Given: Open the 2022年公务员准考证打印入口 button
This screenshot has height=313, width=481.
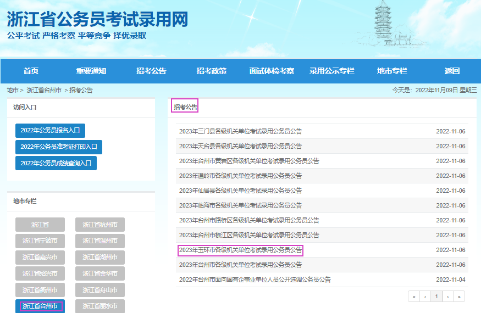Looking at the screenshot, I should click(59, 147).
